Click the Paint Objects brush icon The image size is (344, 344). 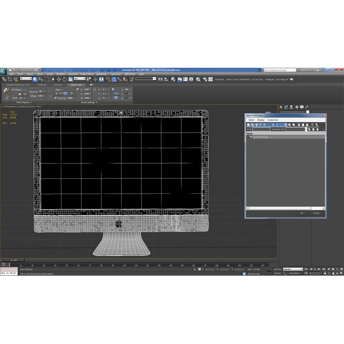[x=6, y=90]
